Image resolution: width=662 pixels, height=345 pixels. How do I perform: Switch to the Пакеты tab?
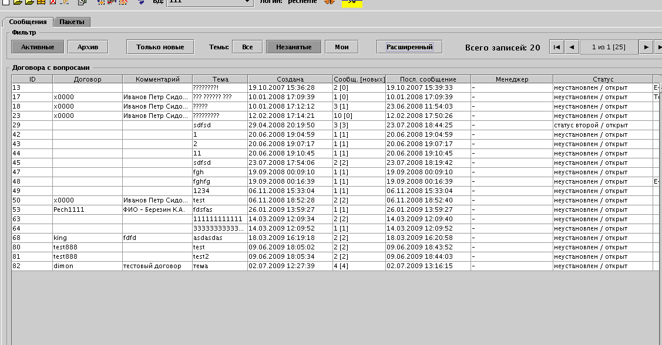click(x=72, y=21)
